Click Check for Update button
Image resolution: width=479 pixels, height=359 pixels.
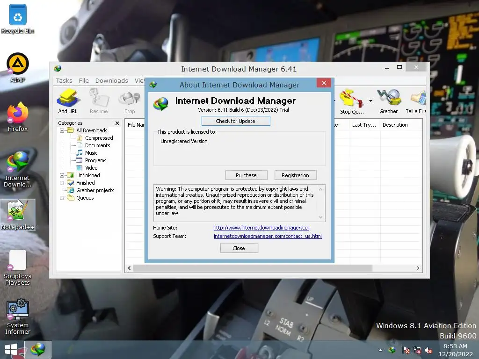point(236,121)
